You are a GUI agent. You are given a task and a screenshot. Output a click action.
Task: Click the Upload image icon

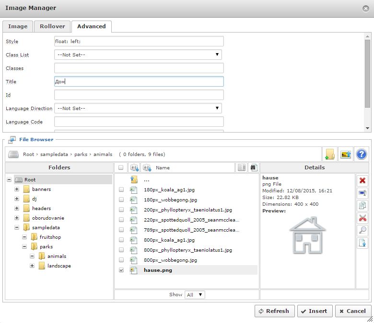(345, 154)
